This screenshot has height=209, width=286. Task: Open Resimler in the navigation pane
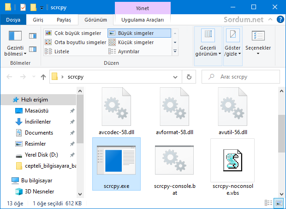35,144
